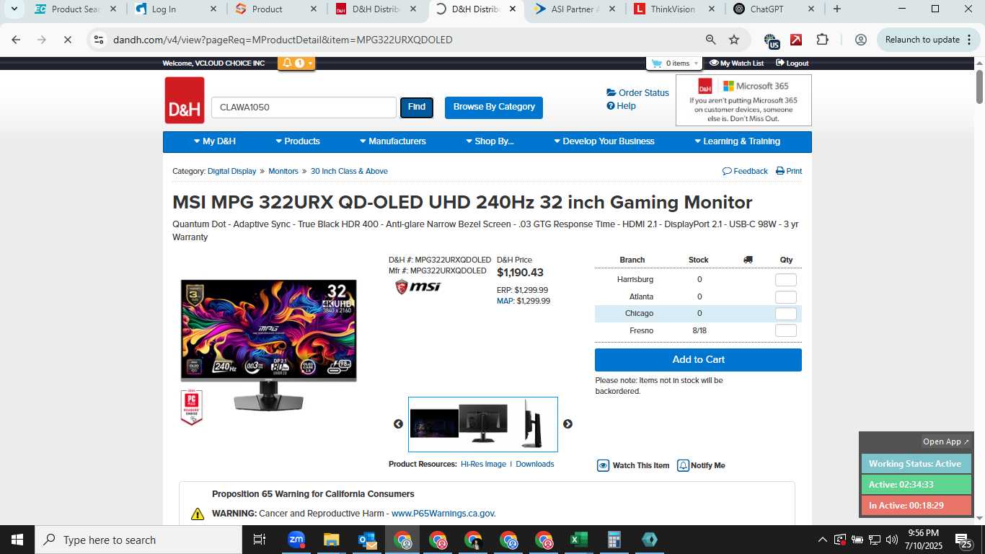The image size is (985, 554).
Task: Open the red pickaxe extension
Action: pos(796,40)
